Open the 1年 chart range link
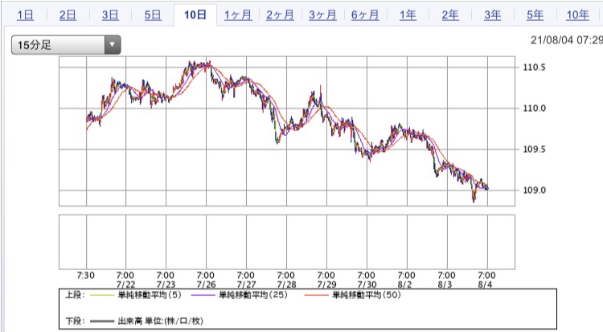603x332 pixels. (x=408, y=15)
